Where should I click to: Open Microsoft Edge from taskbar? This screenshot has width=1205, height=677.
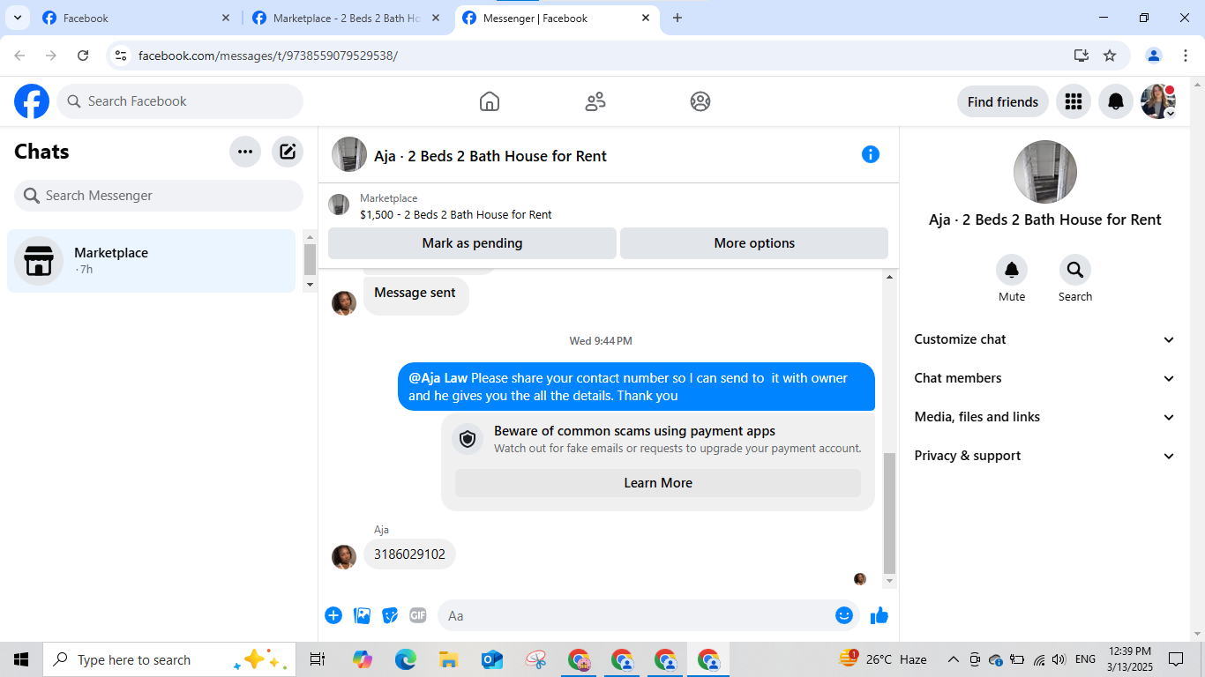tap(406, 659)
